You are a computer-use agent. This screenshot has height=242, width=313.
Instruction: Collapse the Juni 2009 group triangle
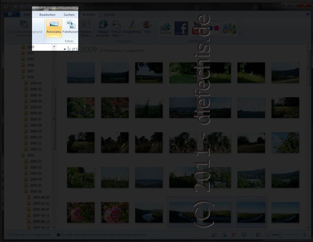[x=65, y=49]
